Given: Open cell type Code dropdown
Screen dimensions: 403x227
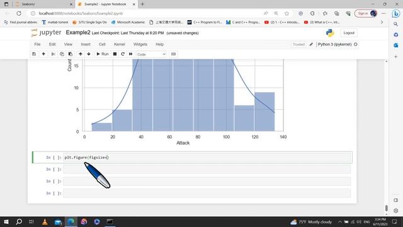Looking at the screenshot, I should [x=151, y=54].
